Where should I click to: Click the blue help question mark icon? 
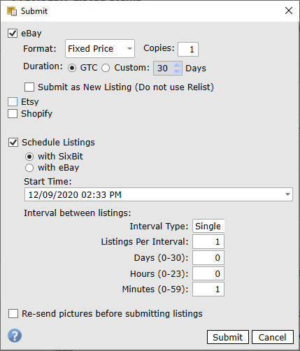click(x=15, y=336)
